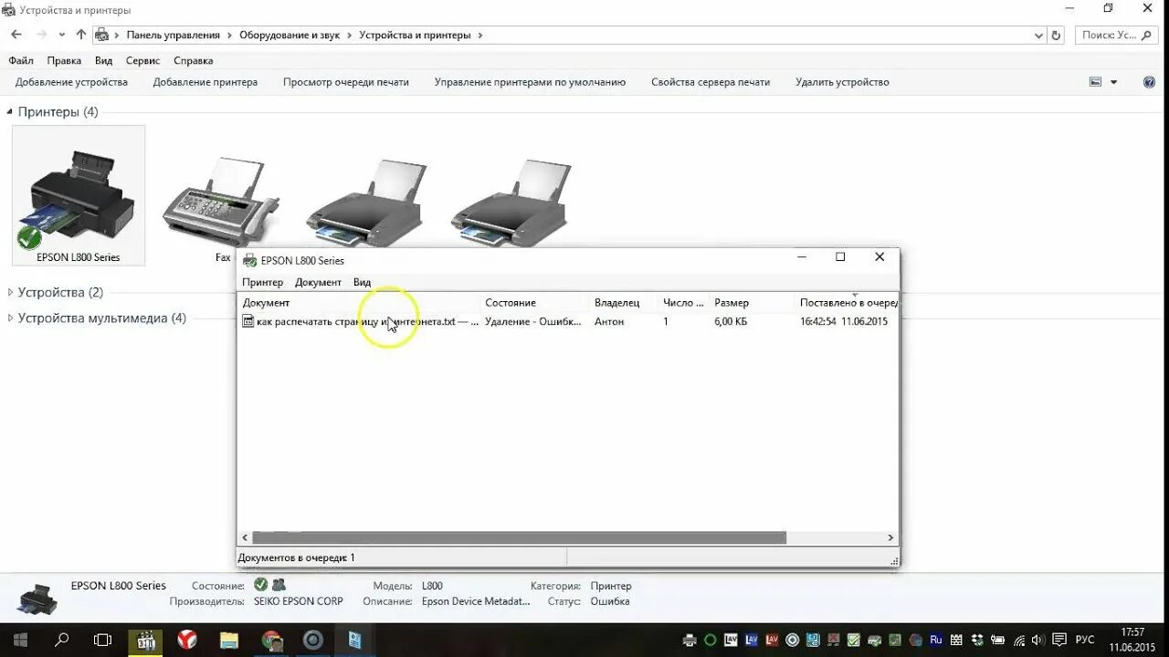This screenshot has height=657, width=1169.
Task: Click the Dropbox tray icon
Action: [978, 641]
